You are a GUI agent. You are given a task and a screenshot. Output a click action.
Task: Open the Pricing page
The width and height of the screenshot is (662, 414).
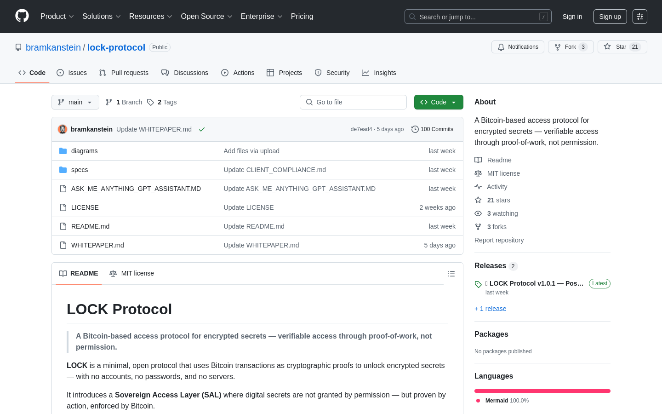coord(302,17)
